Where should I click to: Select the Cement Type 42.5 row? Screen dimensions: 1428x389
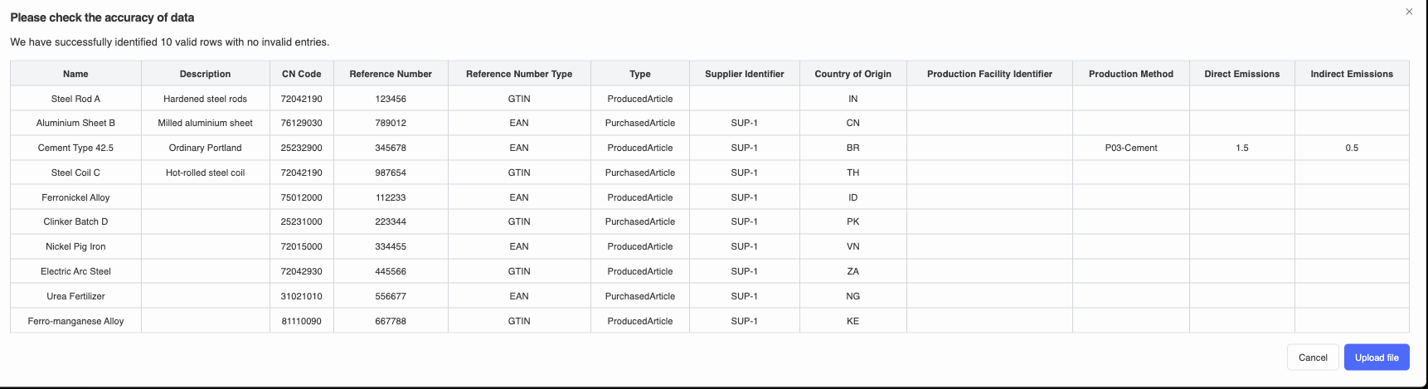point(75,148)
